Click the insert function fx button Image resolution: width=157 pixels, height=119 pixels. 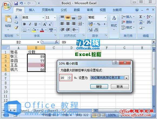pos(56,42)
